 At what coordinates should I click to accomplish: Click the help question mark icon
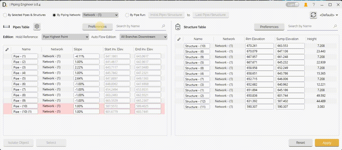coord(314,5)
